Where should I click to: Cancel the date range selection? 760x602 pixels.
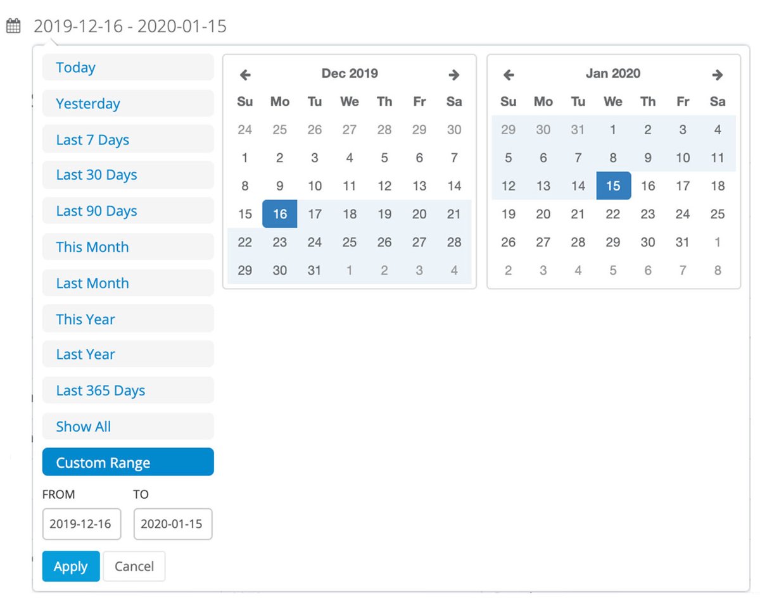134,567
